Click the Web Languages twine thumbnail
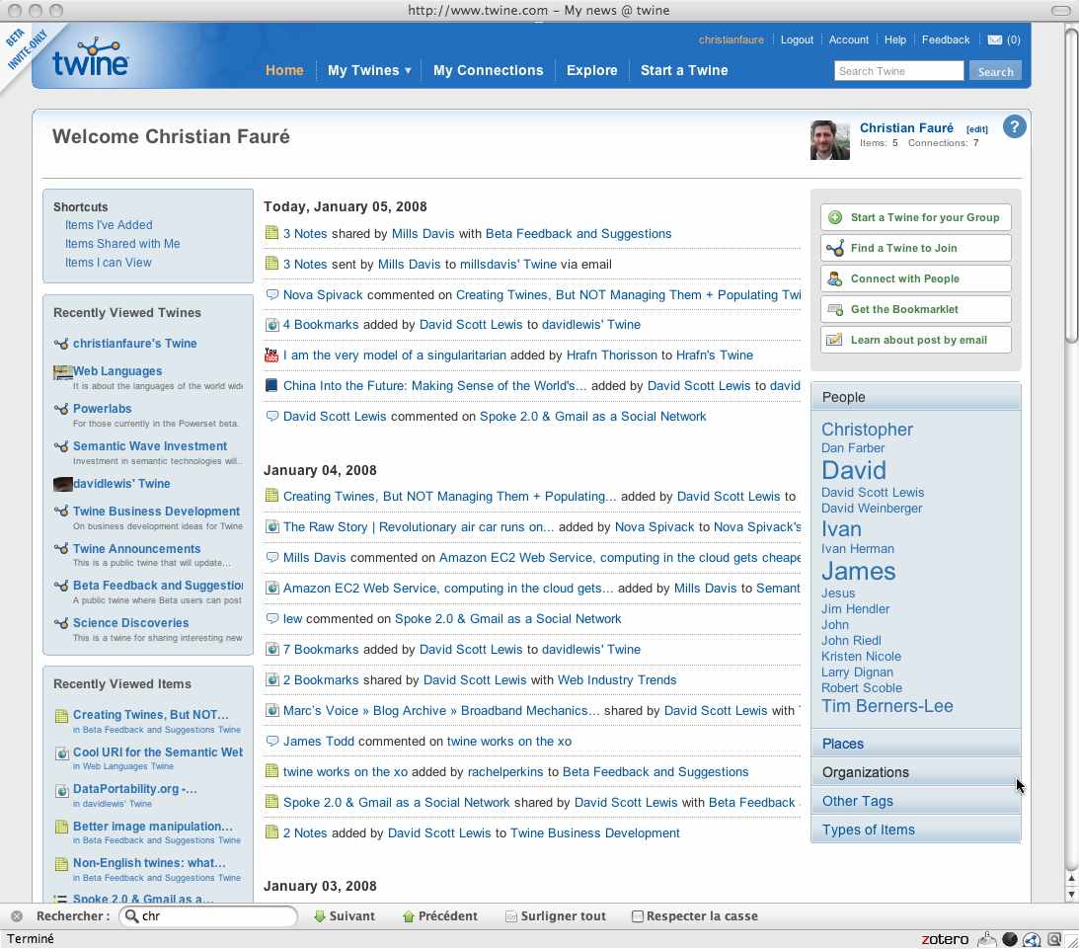This screenshot has height=949, width=1079. coord(62,372)
